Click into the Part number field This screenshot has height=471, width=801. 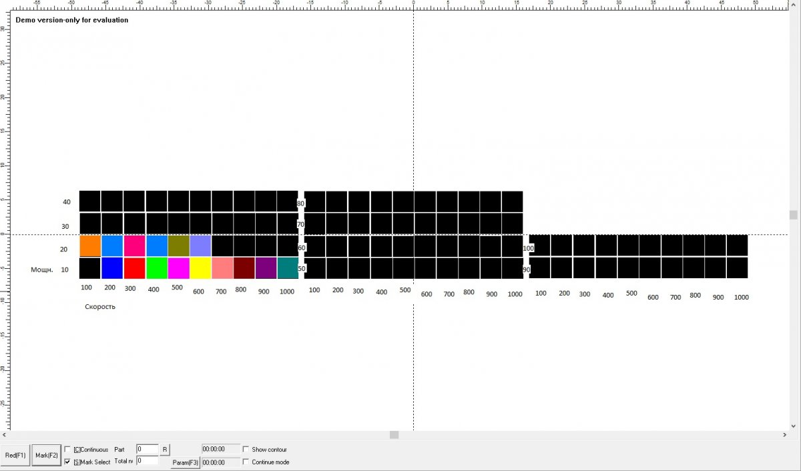(x=148, y=450)
